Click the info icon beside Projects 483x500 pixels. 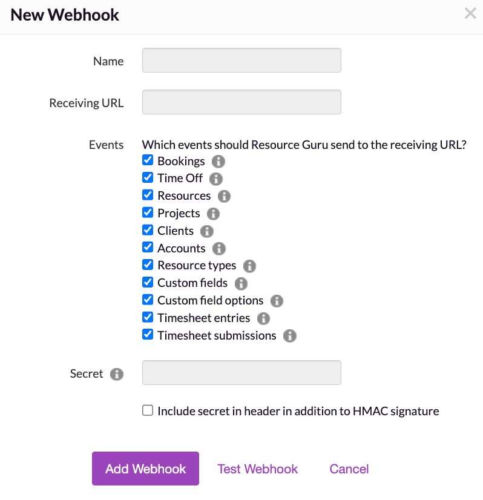coord(213,214)
